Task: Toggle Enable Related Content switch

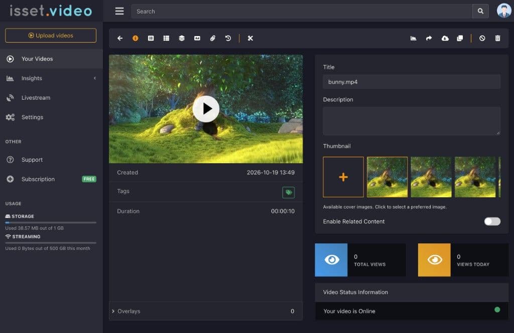Action: (492, 221)
